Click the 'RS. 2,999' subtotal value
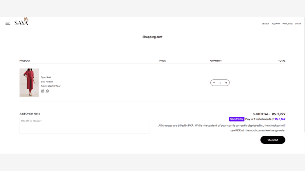 [278, 114]
